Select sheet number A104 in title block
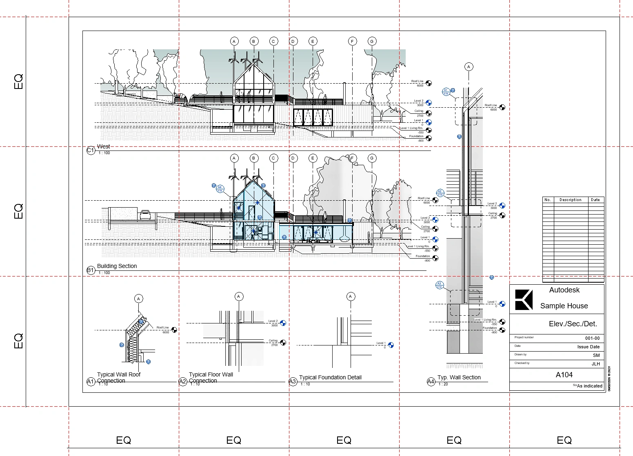Image resolution: width=633 pixels, height=456 pixels. pyautogui.click(x=564, y=375)
